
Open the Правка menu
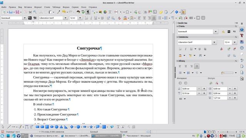[x=12, y=7]
